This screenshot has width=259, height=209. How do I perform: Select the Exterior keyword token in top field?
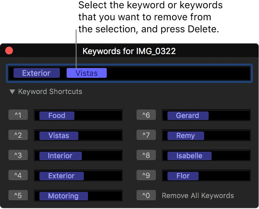click(36, 73)
